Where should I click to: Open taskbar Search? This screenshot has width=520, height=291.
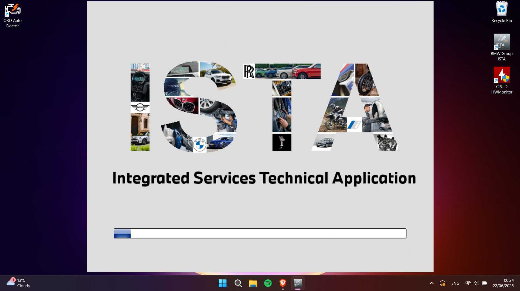(238, 283)
